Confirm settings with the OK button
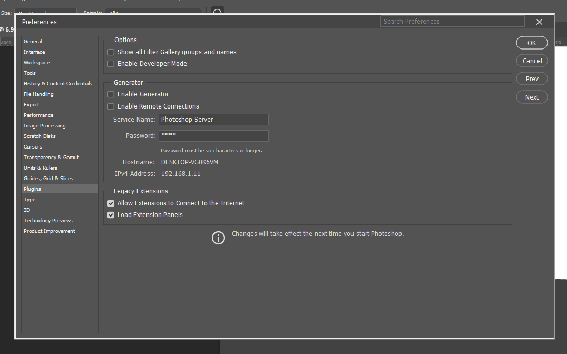567x354 pixels. pos(532,43)
